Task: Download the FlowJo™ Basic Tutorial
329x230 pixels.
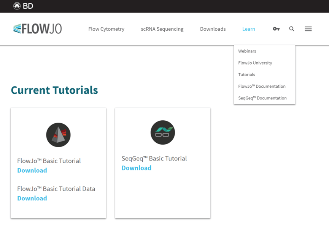Action: pos(32,170)
